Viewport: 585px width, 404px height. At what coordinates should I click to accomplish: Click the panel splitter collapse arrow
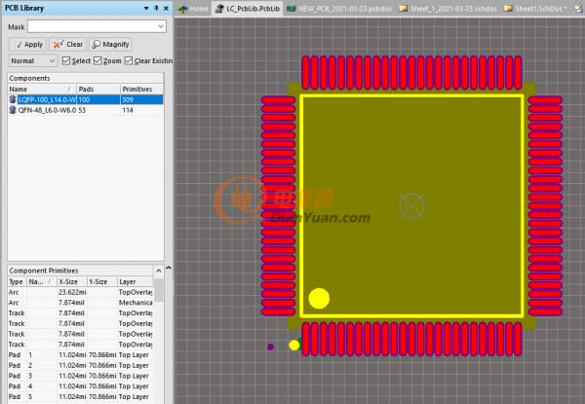[x=169, y=268]
